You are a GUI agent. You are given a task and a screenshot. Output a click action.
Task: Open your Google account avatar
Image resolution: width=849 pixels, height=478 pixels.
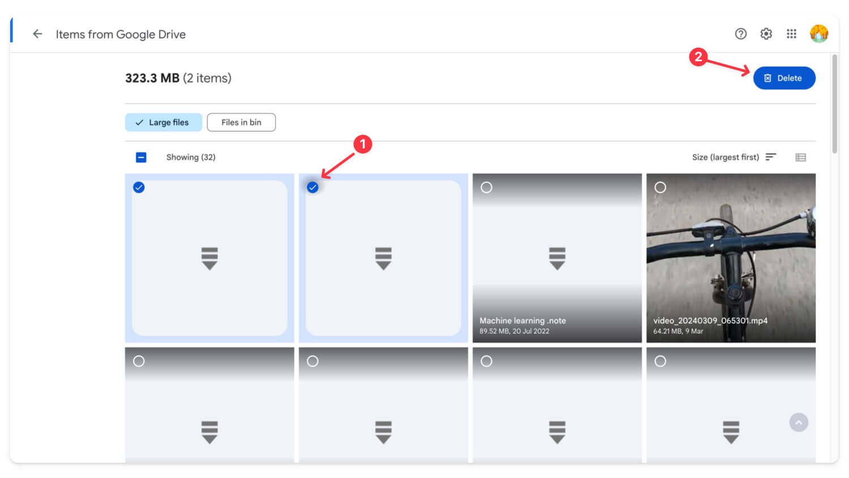point(818,33)
